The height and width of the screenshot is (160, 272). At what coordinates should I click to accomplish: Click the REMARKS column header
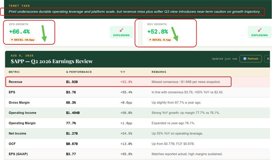coord(159,72)
